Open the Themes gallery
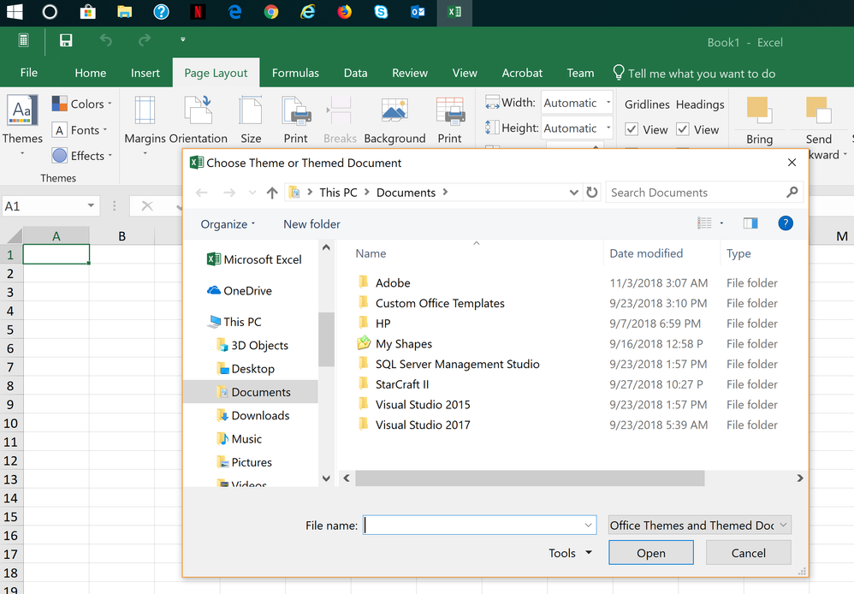This screenshot has width=854, height=594. pos(21,120)
